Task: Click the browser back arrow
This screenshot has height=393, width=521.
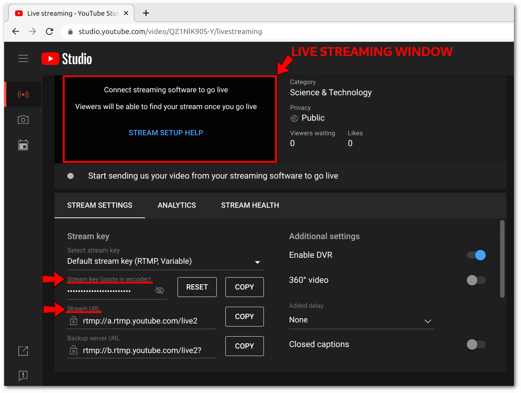Action: [16, 31]
